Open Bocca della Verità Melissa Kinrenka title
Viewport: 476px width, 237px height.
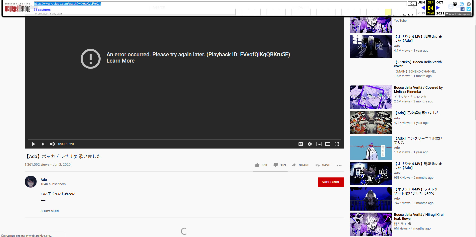point(418,89)
